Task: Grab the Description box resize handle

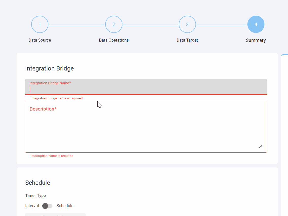Action: pyautogui.click(x=260, y=146)
